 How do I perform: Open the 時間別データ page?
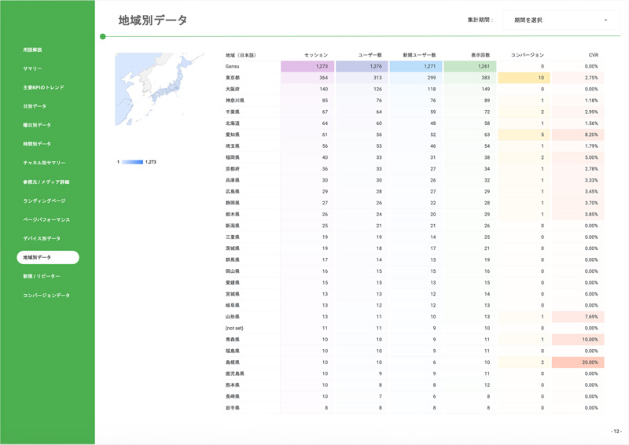pos(37,145)
